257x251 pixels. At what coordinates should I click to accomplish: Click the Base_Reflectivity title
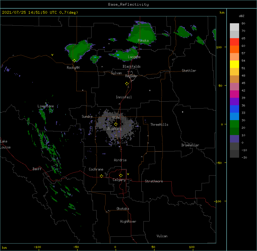coord(128,4)
